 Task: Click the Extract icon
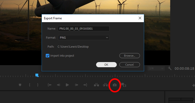[105, 85]
